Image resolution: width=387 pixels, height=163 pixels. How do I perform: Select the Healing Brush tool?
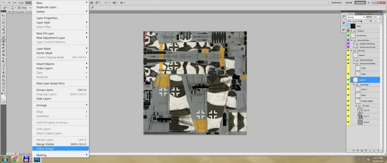3,37
